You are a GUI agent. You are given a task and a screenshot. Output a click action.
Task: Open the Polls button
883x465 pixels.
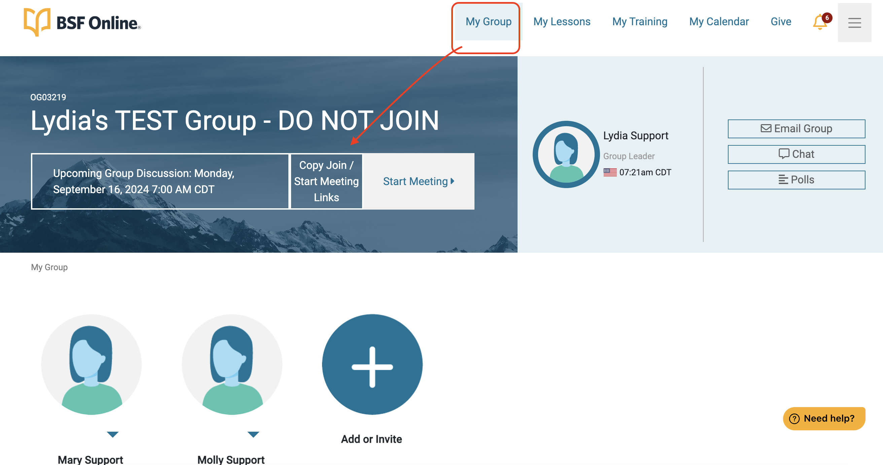point(796,180)
